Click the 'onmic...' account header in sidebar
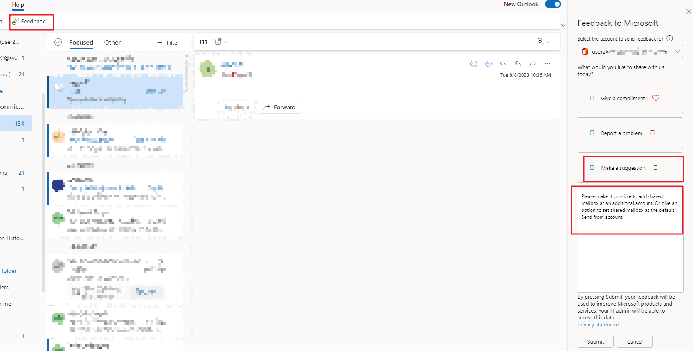Image resolution: width=693 pixels, height=351 pixels. tap(12, 106)
